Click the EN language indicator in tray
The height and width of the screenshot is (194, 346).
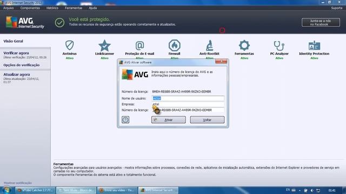288,190
